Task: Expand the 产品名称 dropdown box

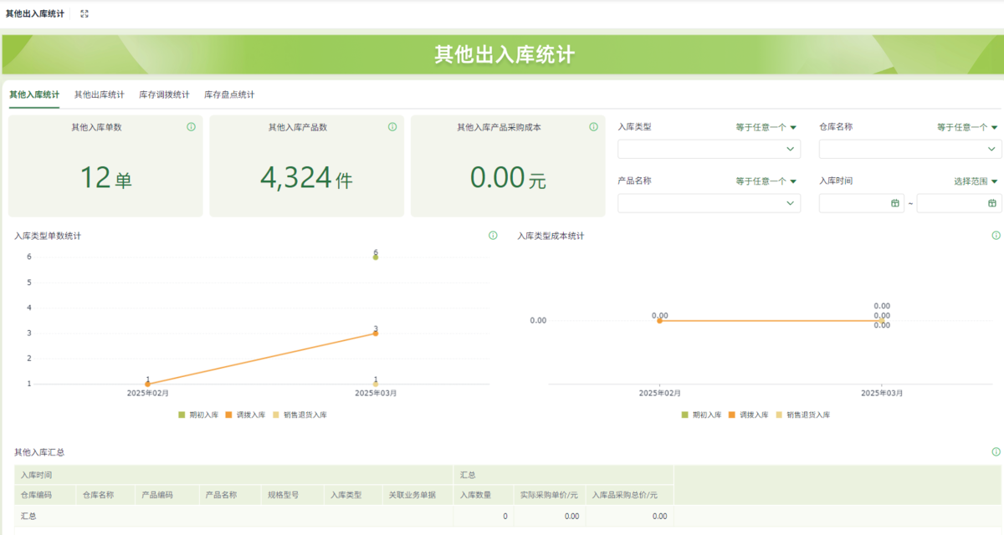Action: [709, 203]
